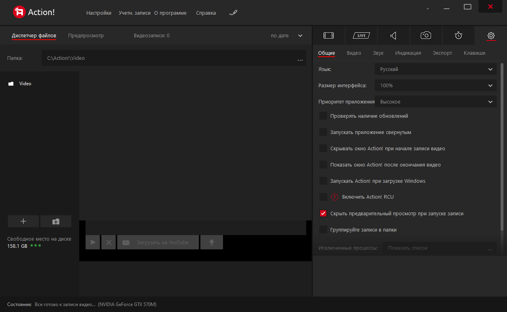Click the Загрузить на YouTube button
Screen dimensions: 507x312
[158, 242]
